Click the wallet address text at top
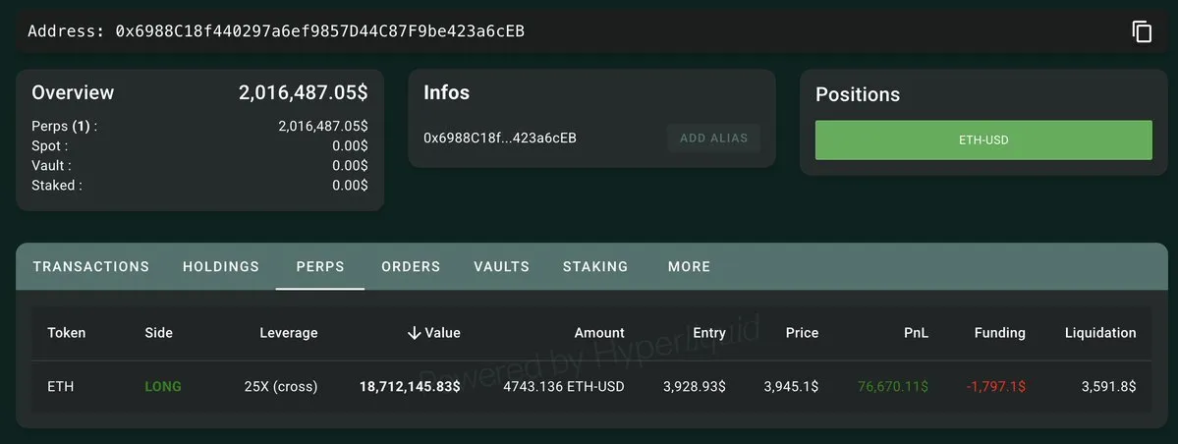The width and height of the screenshot is (1178, 444). pos(319,31)
